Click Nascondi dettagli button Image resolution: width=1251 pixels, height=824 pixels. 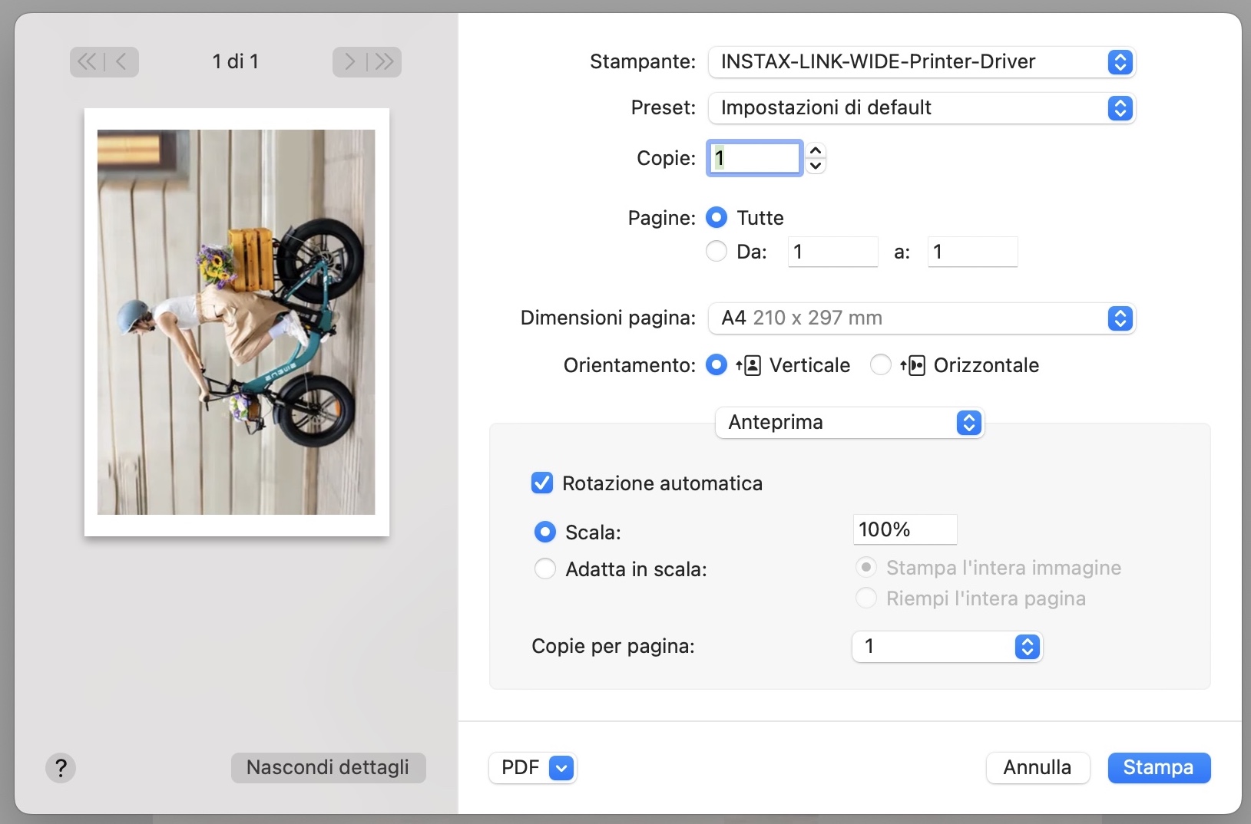coord(328,767)
